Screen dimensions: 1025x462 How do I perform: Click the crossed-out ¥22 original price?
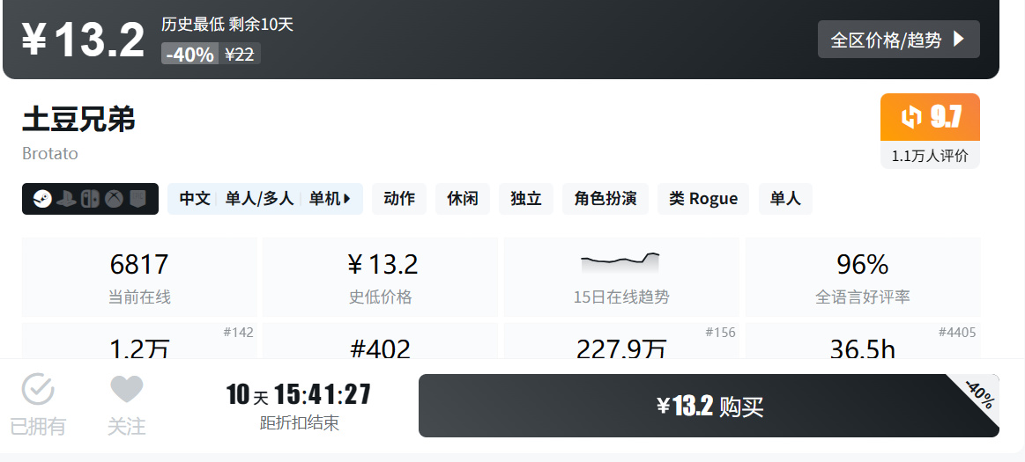239,55
